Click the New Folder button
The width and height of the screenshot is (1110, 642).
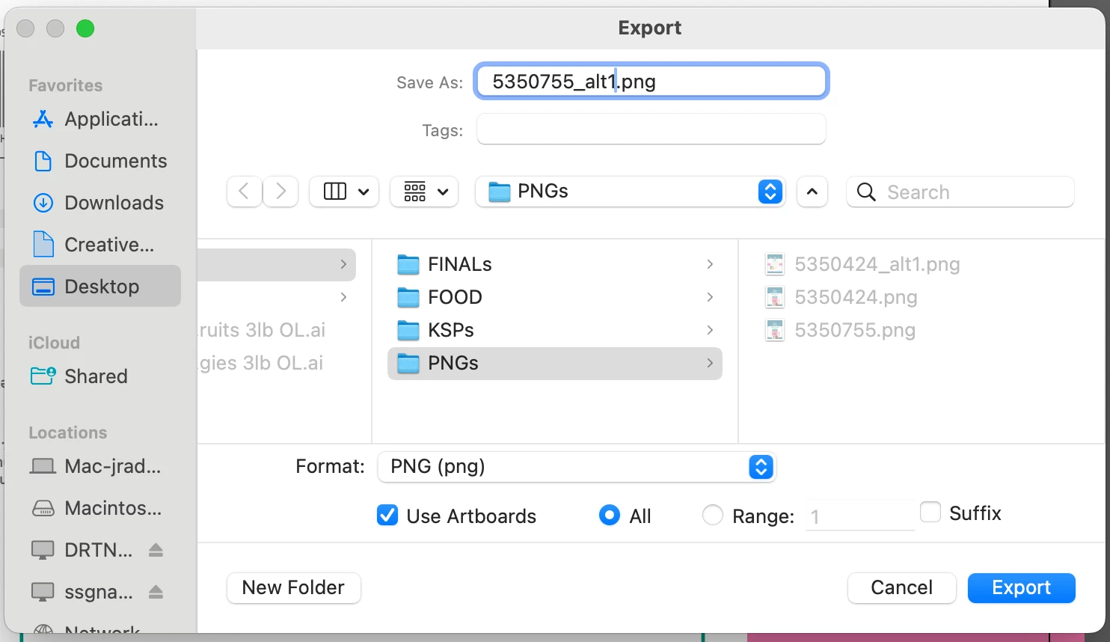(293, 587)
